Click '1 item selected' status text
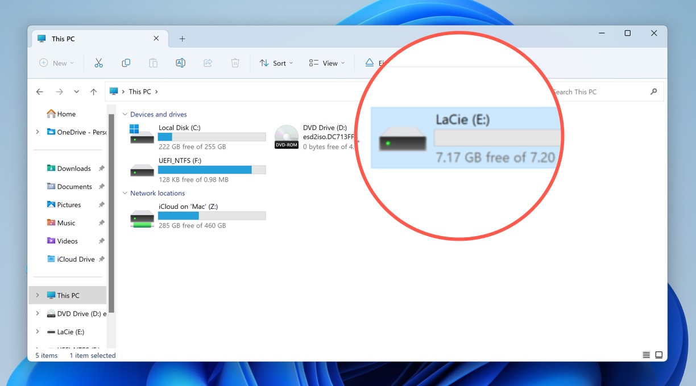 pos(93,355)
